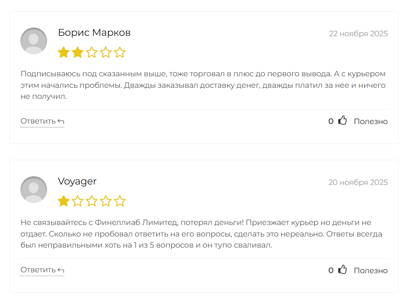This screenshot has width=403, height=300.
Task: Click the thumbs-up icon on Voyager's review
Action: click(x=342, y=270)
